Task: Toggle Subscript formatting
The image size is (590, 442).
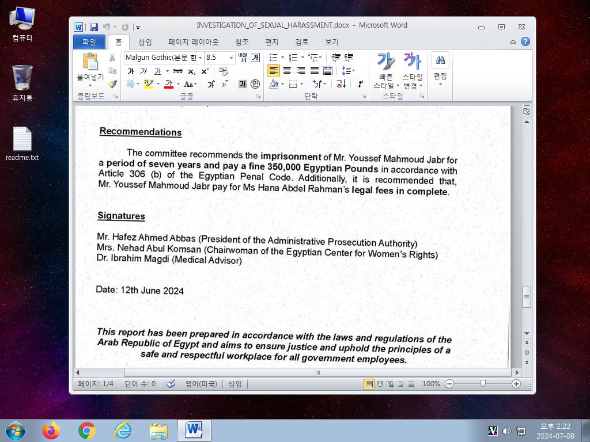Action: click(x=192, y=71)
